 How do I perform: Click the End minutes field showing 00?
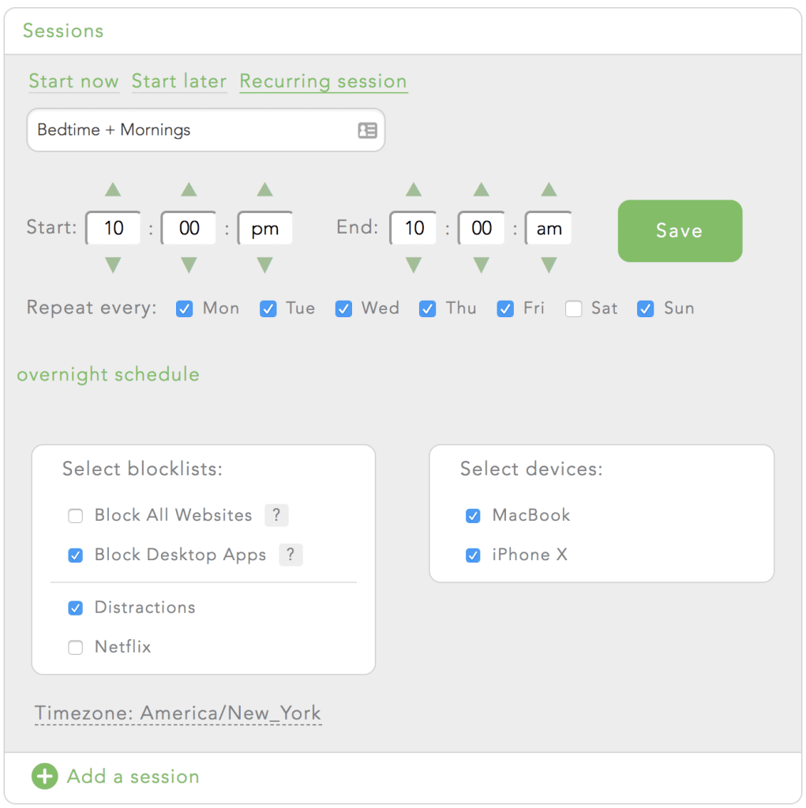pos(482,228)
